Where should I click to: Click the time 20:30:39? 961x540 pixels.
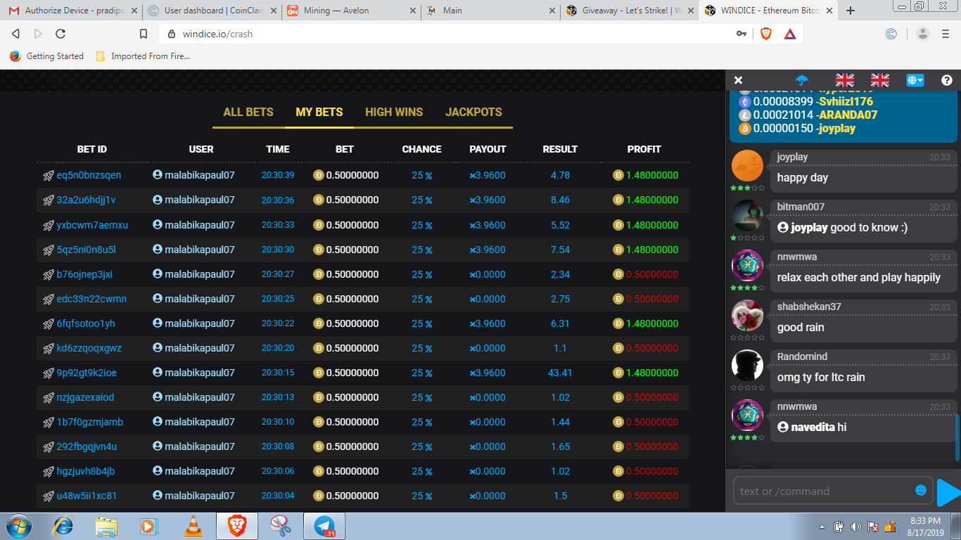(x=278, y=175)
